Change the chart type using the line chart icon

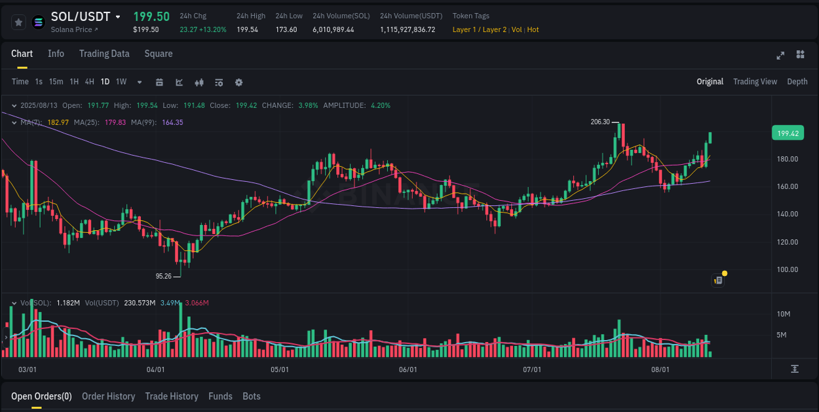coord(178,82)
